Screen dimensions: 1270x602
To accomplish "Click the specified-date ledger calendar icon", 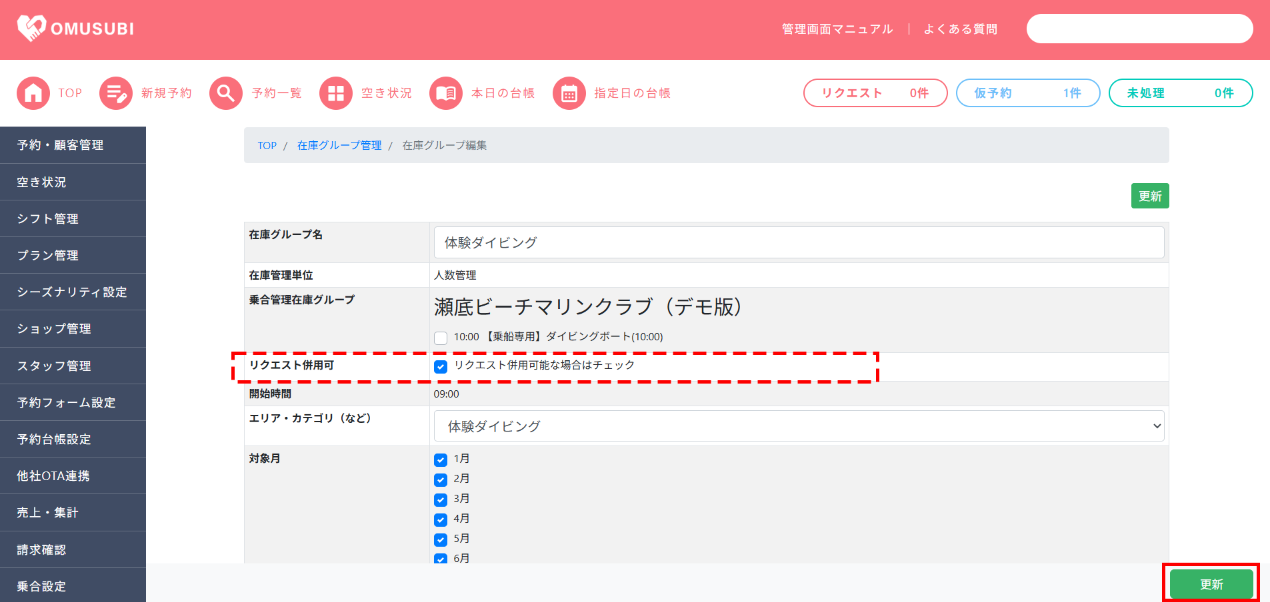I will (569, 93).
